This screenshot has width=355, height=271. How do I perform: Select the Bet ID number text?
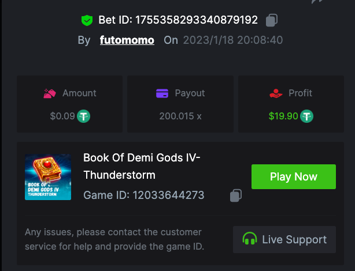tap(197, 21)
